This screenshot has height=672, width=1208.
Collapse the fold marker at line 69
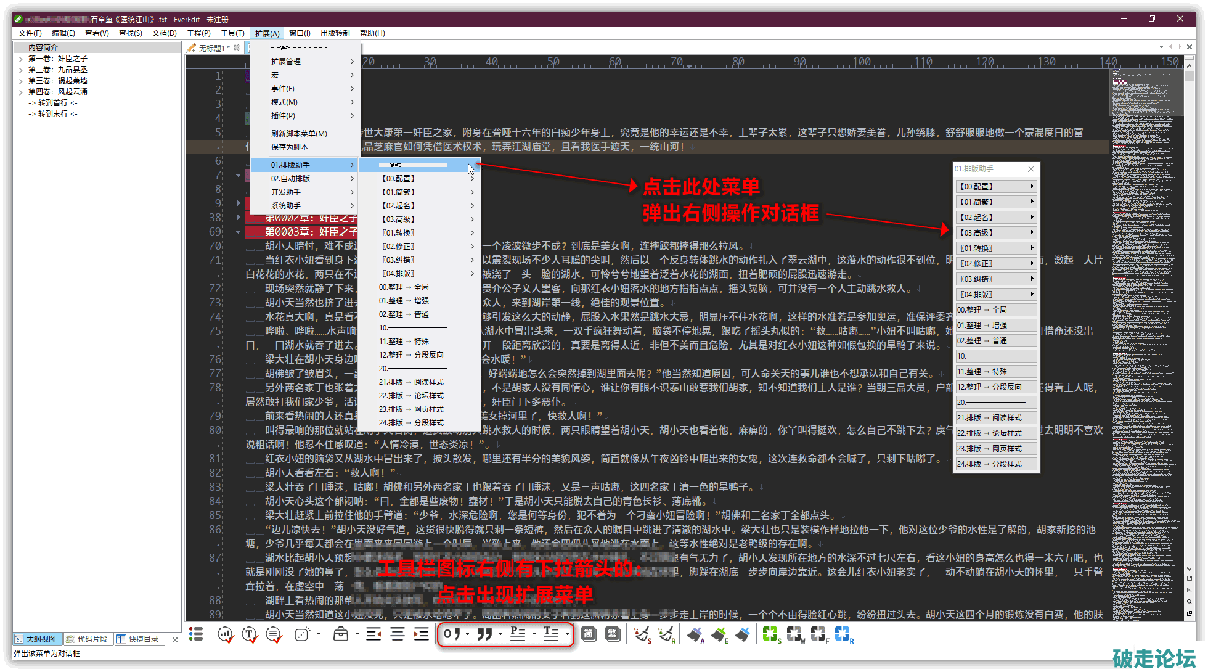tap(238, 232)
